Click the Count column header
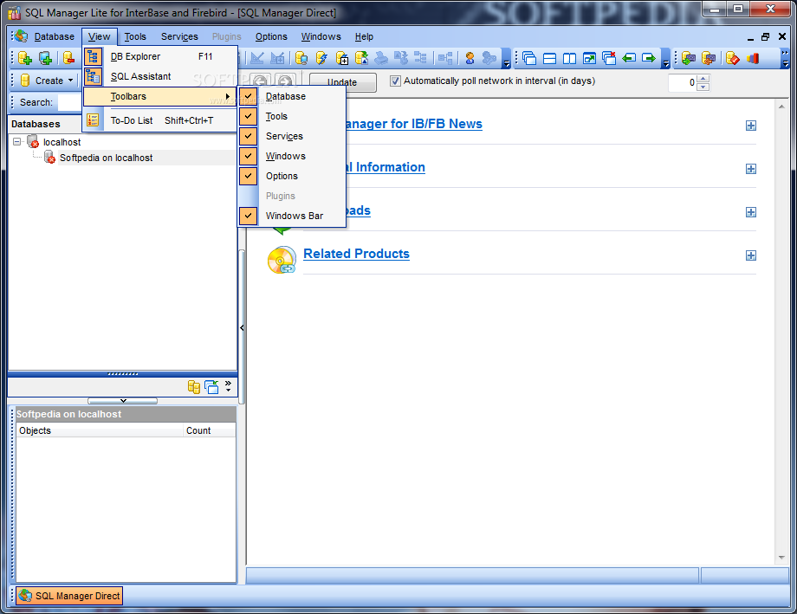Viewport: 797px width, 614px height. tap(209, 430)
